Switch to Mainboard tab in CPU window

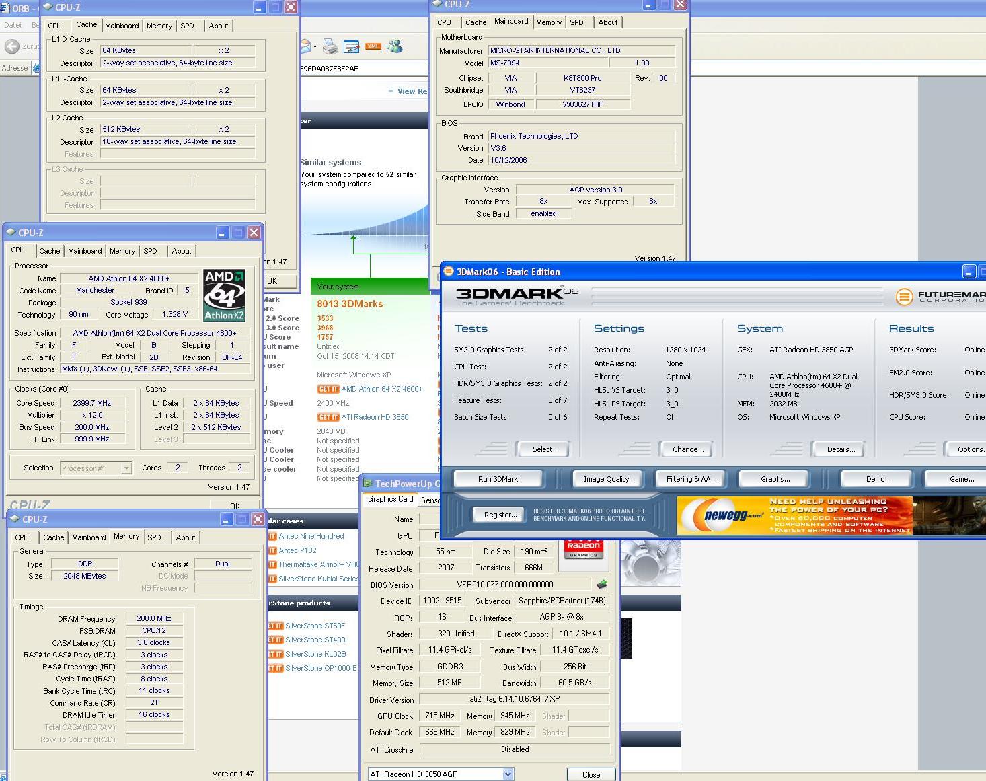click(x=85, y=251)
